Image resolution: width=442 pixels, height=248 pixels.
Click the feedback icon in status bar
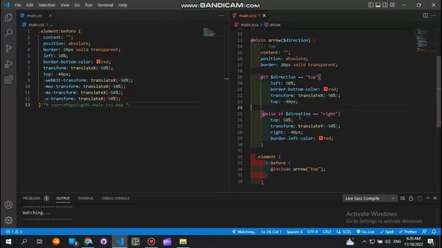(x=424, y=231)
